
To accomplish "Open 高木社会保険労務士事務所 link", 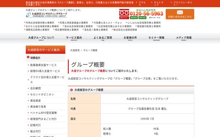I will click(79, 26).
